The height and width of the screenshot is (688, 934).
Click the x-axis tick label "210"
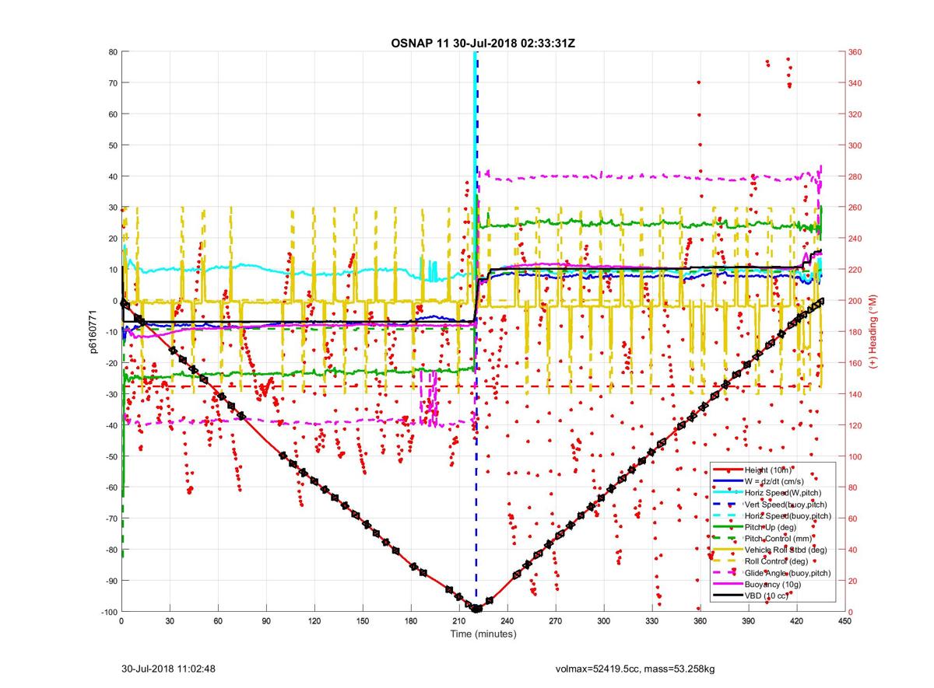459,622
